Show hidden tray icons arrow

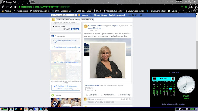177,109
